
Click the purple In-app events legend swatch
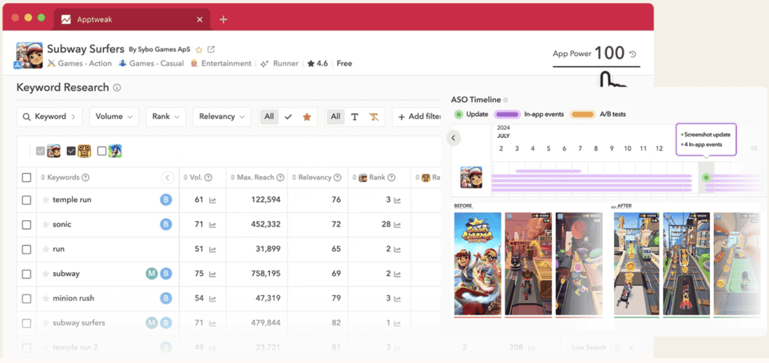click(x=507, y=114)
